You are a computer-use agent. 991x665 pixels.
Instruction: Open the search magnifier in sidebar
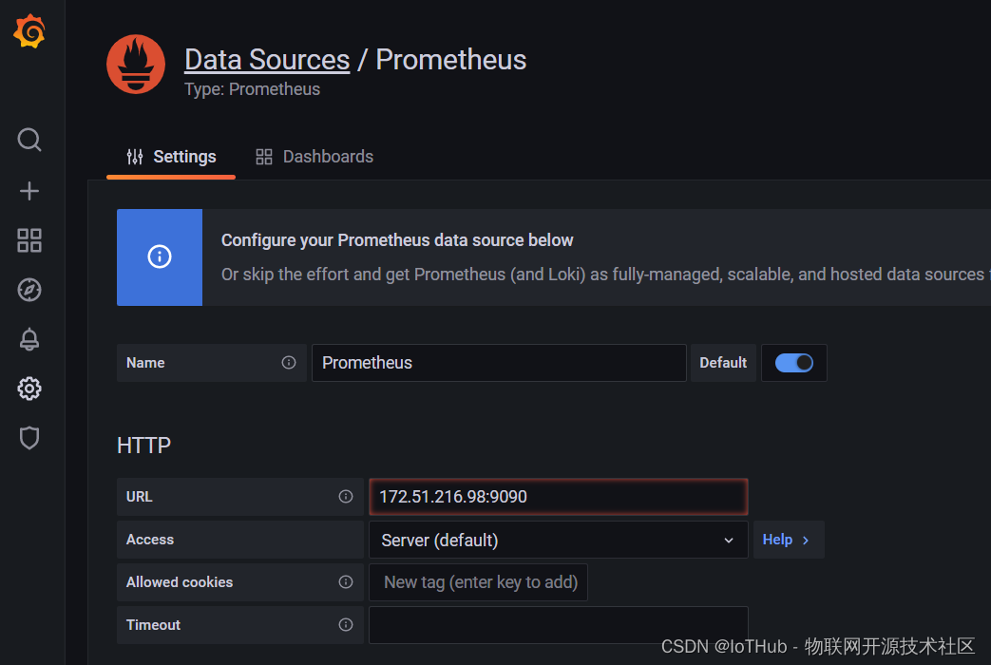tap(29, 140)
